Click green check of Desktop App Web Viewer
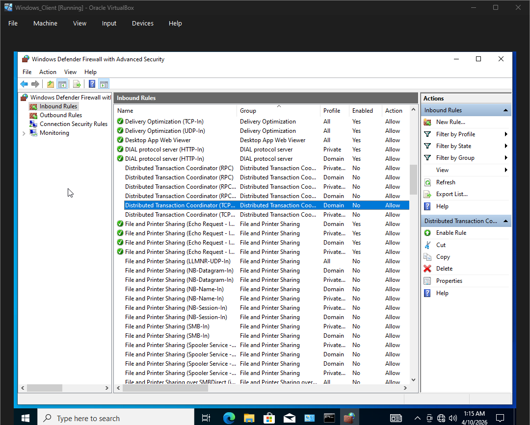 click(120, 140)
